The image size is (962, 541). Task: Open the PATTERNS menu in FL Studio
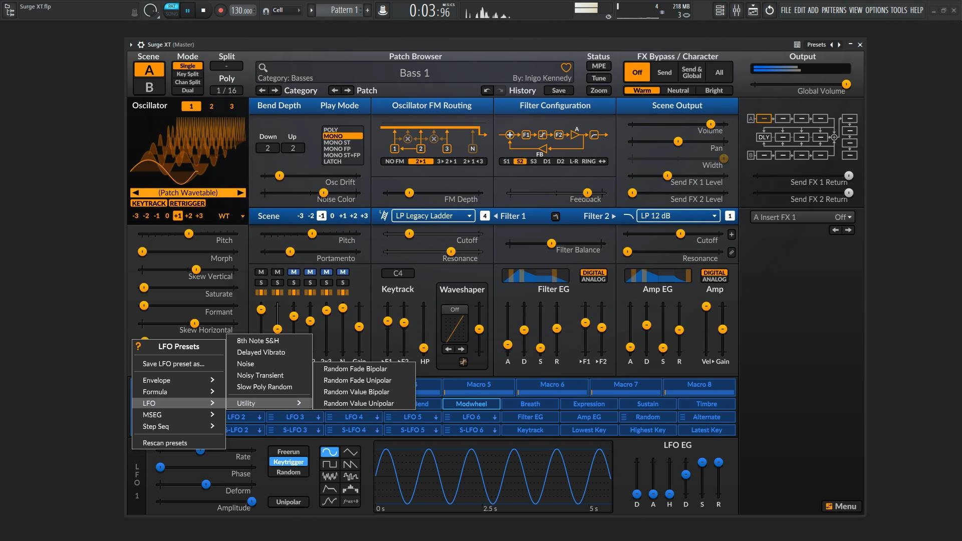tap(834, 10)
